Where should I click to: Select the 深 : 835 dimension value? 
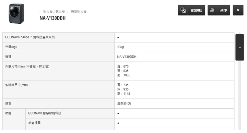point(123,71)
